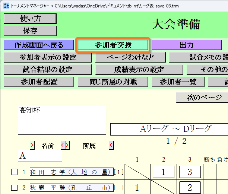Click red right arrow left of 名前
Screen dimensions: 228x194
32,145
